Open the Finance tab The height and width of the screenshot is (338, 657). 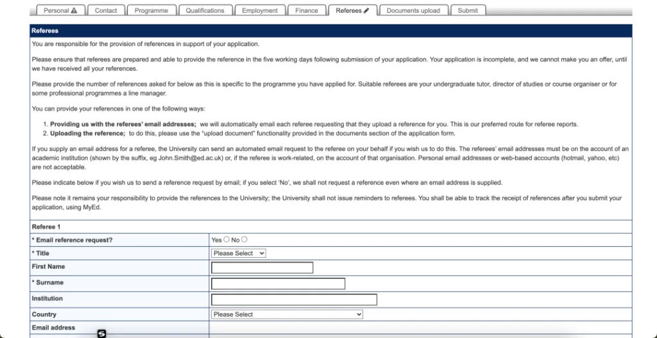click(x=306, y=11)
